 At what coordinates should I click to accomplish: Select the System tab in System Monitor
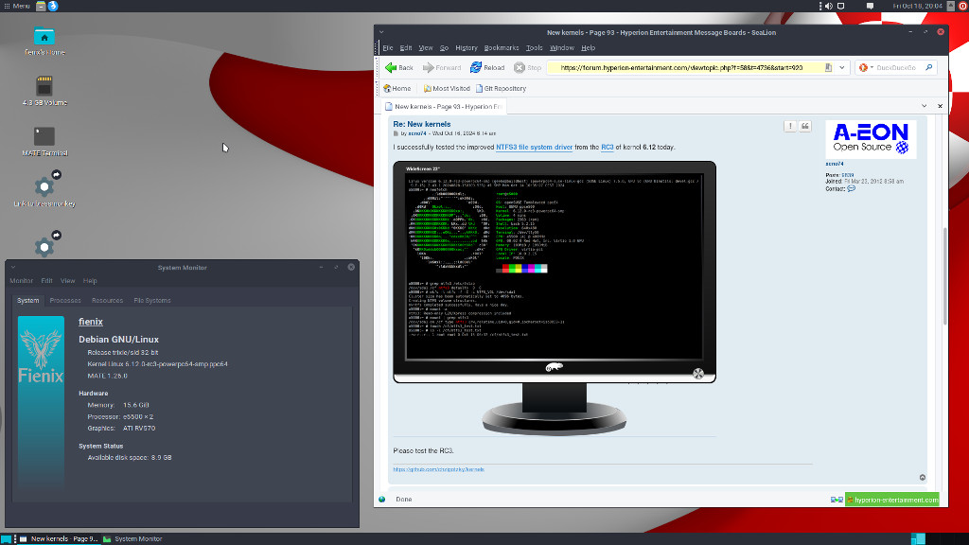[x=27, y=300]
